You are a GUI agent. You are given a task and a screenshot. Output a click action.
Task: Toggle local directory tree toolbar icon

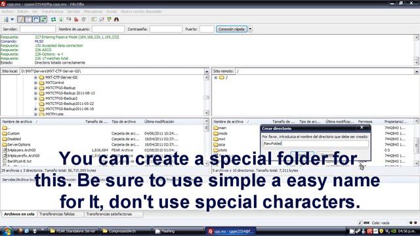coord(28,19)
